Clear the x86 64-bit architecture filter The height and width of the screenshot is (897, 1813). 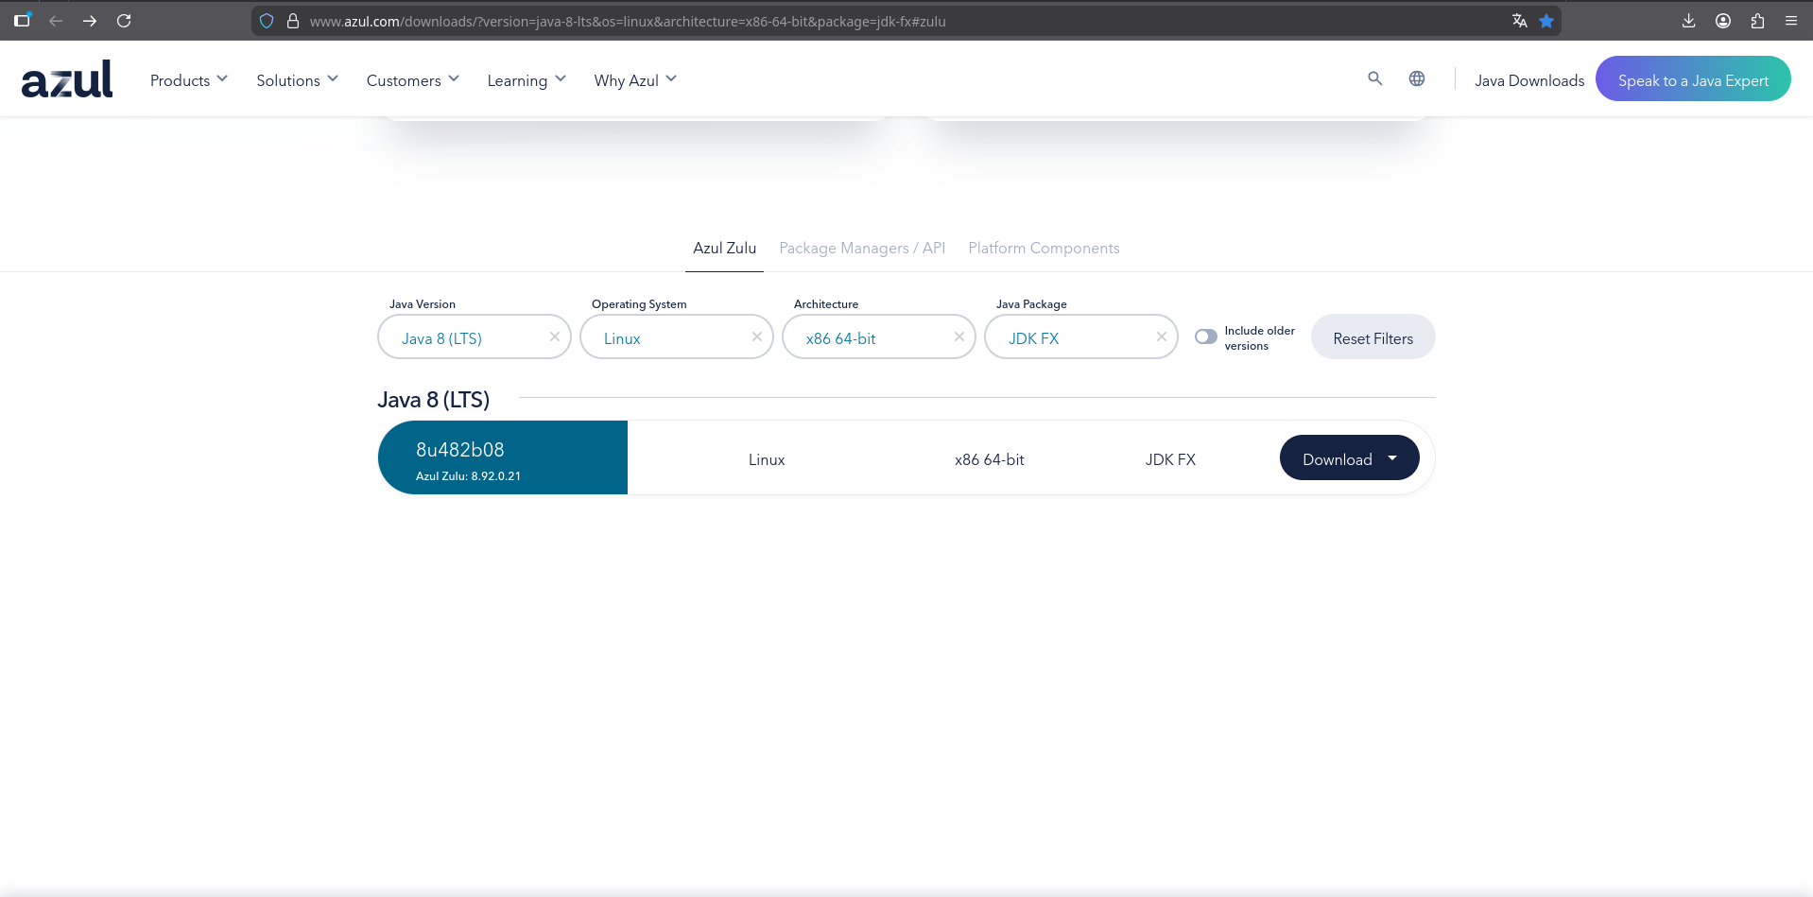(959, 336)
